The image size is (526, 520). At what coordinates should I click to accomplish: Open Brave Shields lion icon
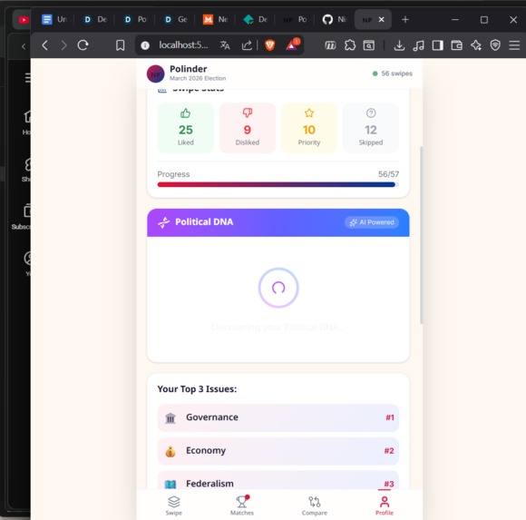point(269,45)
